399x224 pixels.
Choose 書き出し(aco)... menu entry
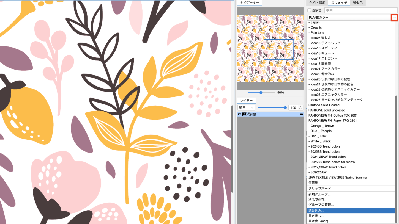[x=320, y=221]
